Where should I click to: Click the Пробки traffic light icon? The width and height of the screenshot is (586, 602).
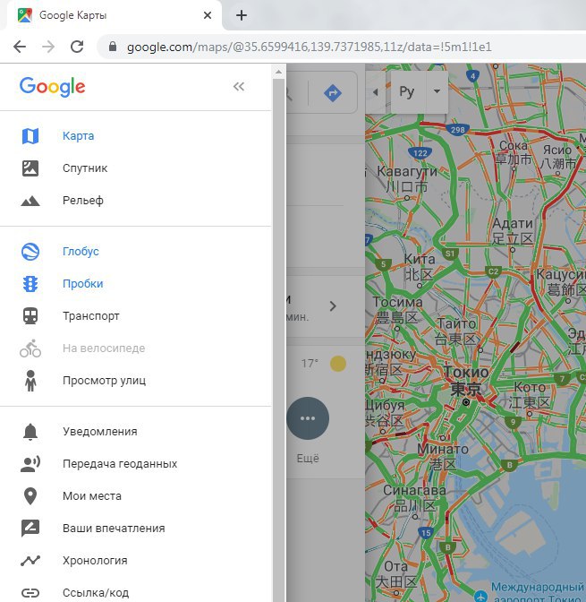[x=30, y=284]
